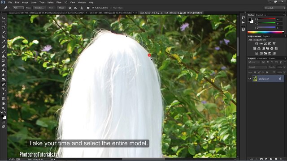This screenshot has width=287, height=161.
Task: Select the Blur tool
Action: click(3, 75)
